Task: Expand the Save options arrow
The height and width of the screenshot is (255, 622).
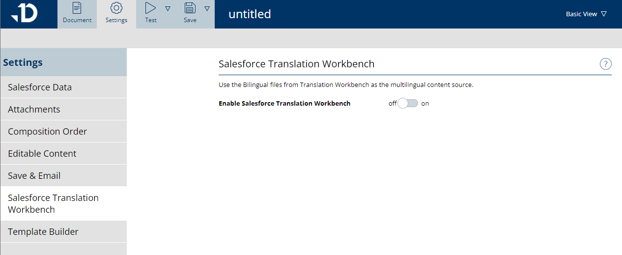Action: (207, 8)
